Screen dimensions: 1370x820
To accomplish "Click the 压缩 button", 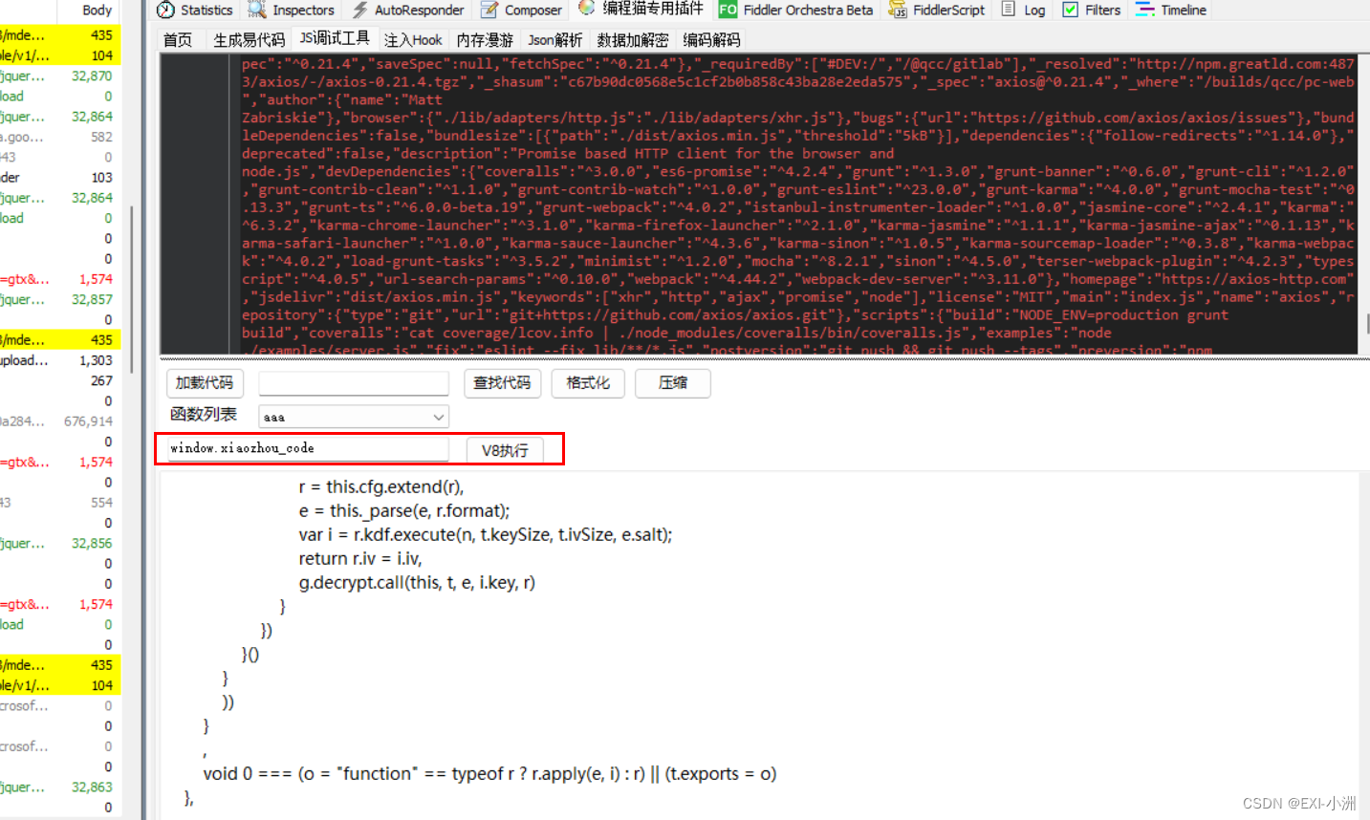I will pos(673,383).
